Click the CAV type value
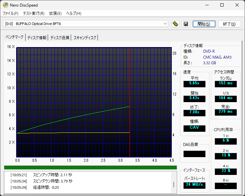This screenshot has height=196, width=245. 194,128
